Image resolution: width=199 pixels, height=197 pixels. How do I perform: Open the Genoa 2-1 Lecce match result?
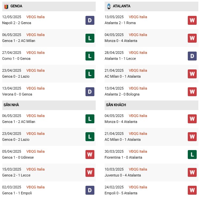click(x=16, y=175)
